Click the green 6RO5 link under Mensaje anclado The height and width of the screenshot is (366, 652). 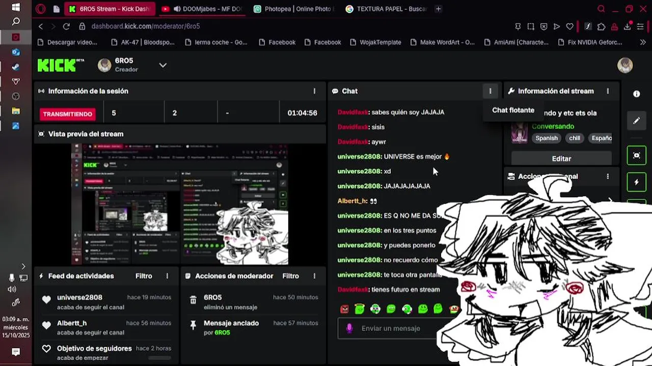(222, 333)
